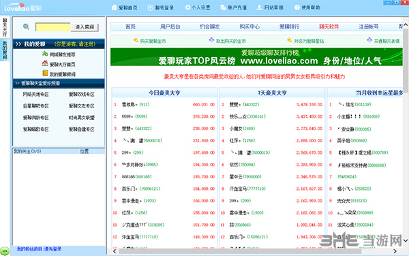
Task: Click the yellow book icon for 我的爱聊房间
Action: click(x=45, y=73)
